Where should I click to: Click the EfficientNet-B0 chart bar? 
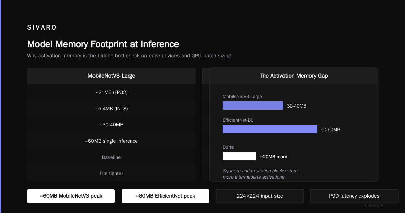pyautogui.click(x=270, y=129)
